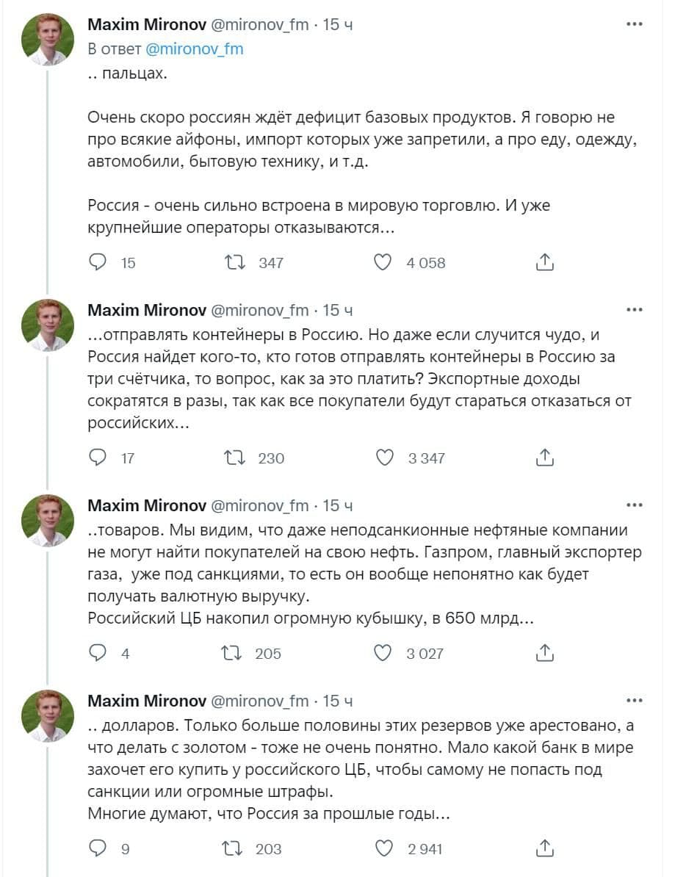This screenshot has width=675, height=877.
Task: Share the tweet about контейнеры в Россию
Action: point(544,458)
